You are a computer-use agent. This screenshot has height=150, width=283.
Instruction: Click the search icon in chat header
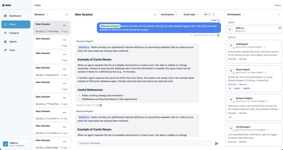(x=155, y=15)
